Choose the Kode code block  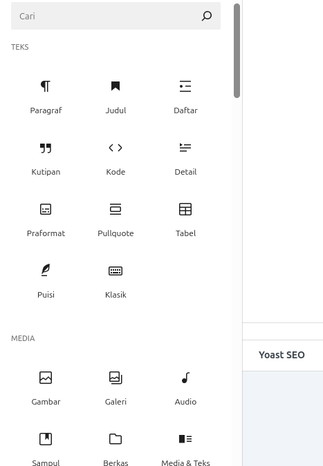pyautogui.click(x=116, y=158)
